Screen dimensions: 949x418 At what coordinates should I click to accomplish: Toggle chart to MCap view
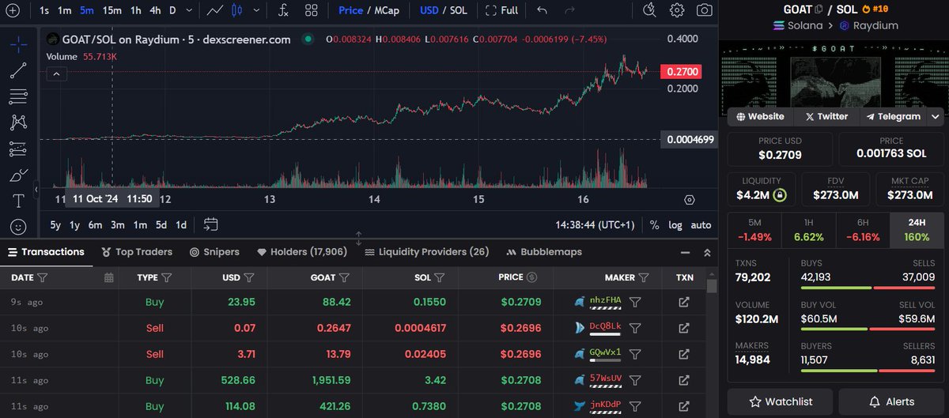click(x=387, y=10)
